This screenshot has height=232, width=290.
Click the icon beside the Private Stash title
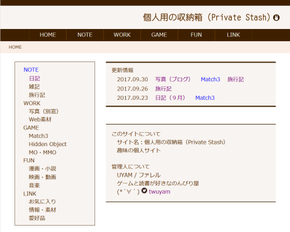(276, 17)
